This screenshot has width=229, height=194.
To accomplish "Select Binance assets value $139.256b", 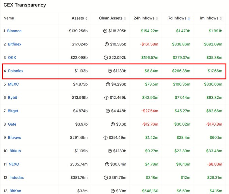I will [78, 31].
